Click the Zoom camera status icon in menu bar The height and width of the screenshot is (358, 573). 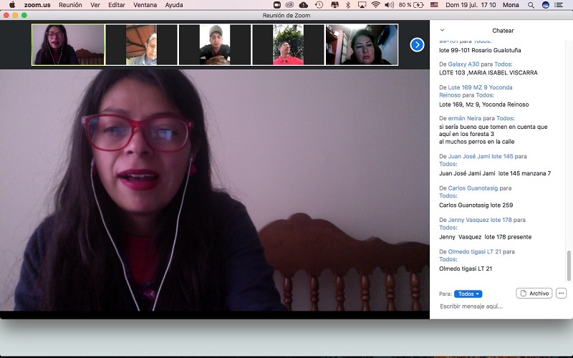coord(277,5)
